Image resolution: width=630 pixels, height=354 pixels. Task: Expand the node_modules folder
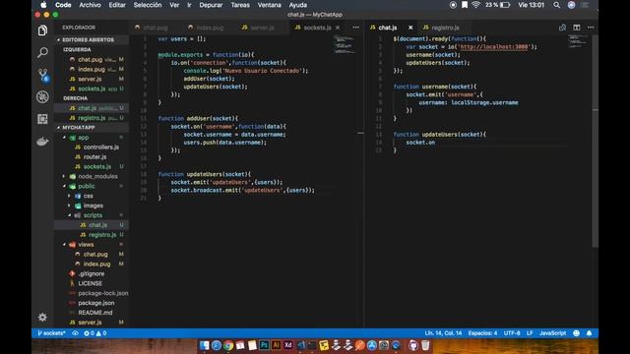pyautogui.click(x=64, y=176)
